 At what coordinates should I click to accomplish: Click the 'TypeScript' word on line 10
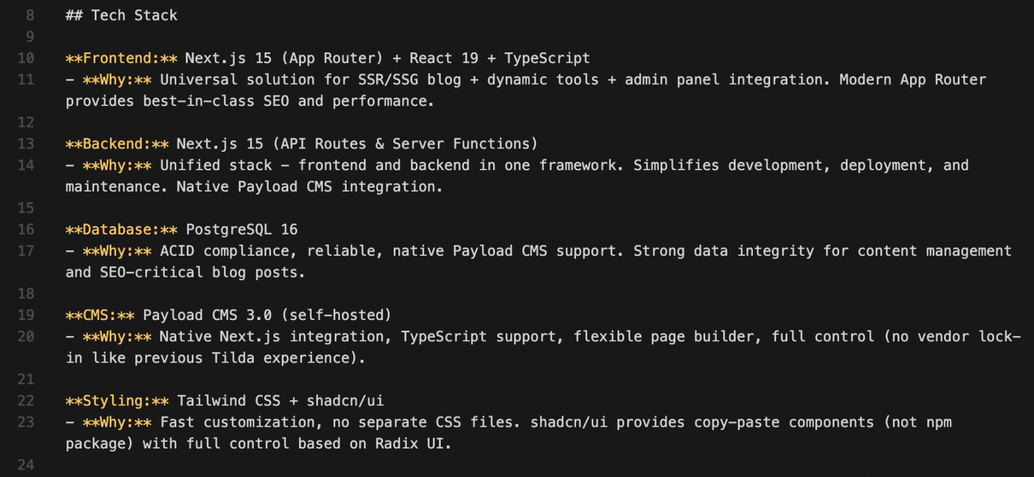tap(547, 58)
